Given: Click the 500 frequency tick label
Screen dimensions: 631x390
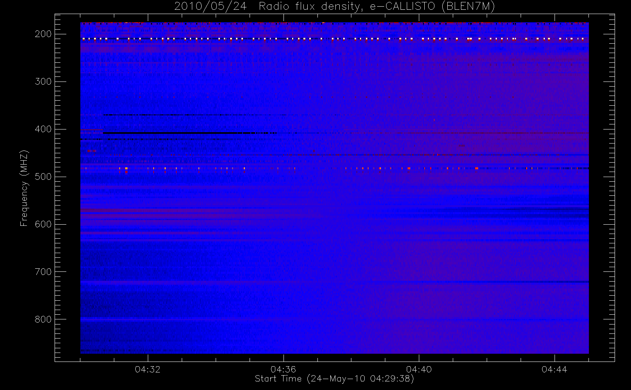Looking at the screenshot, I should tap(43, 177).
